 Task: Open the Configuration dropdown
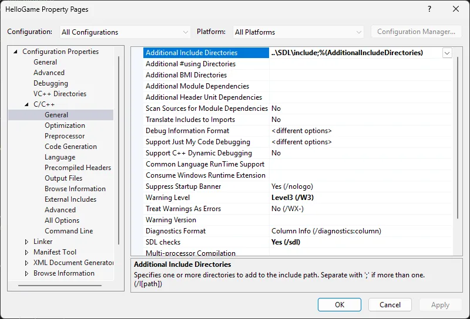pos(125,32)
